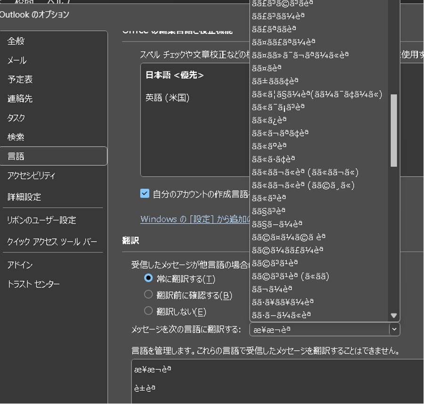Select the 言語 category in sidebar
This screenshot has width=424, height=404.
(x=54, y=156)
